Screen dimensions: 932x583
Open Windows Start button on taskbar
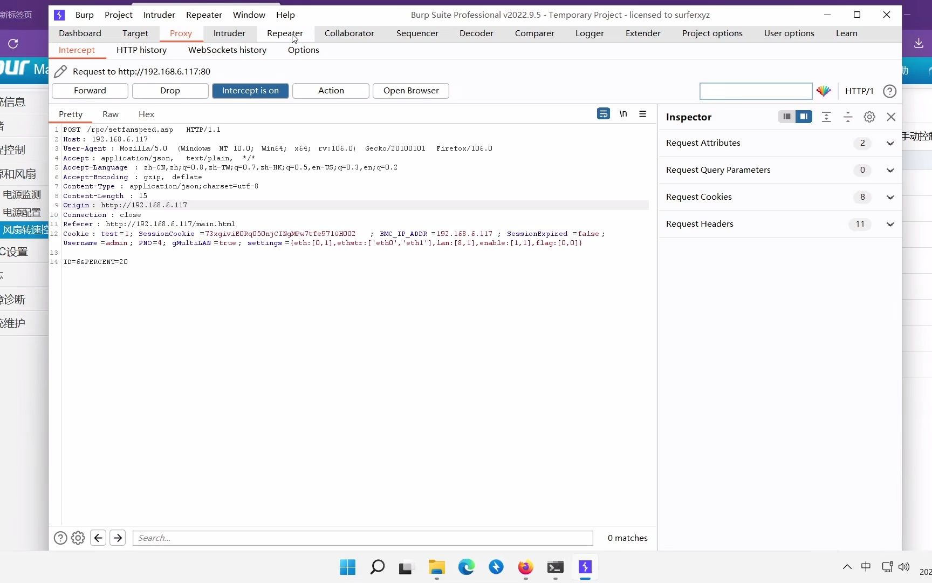348,567
